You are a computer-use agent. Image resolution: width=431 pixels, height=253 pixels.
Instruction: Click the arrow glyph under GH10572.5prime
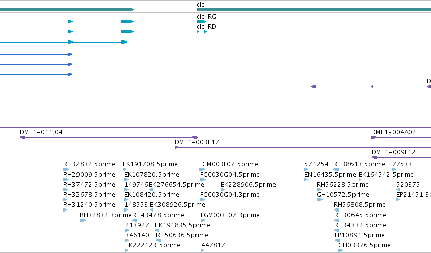tap(320, 200)
